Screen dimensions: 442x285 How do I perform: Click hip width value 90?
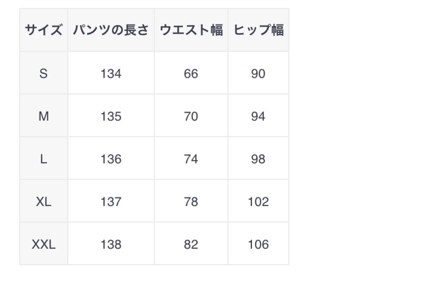point(258,73)
